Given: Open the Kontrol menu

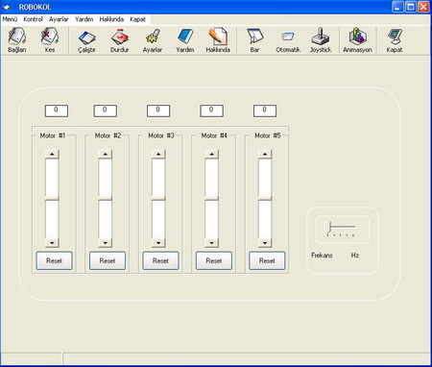Looking at the screenshot, I should pyautogui.click(x=33, y=19).
